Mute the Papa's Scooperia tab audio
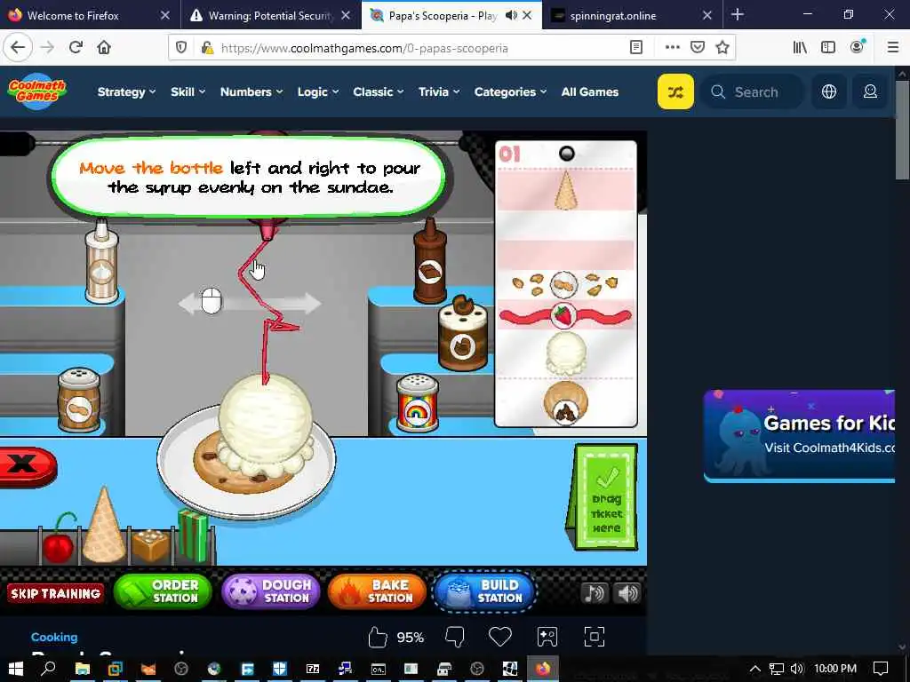 coord(511,15)
